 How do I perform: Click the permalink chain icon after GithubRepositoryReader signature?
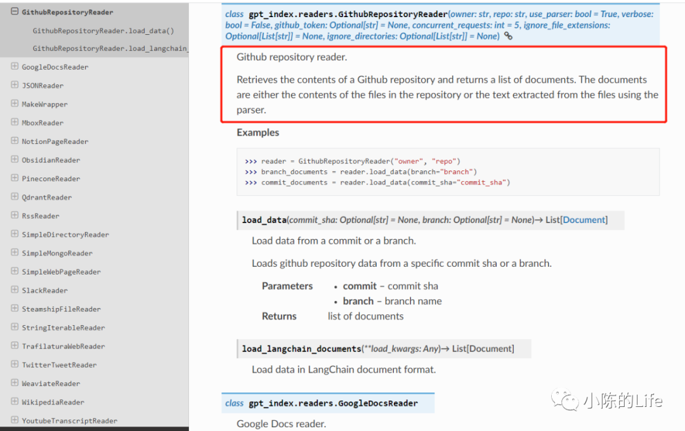click(x=508, y=35)
